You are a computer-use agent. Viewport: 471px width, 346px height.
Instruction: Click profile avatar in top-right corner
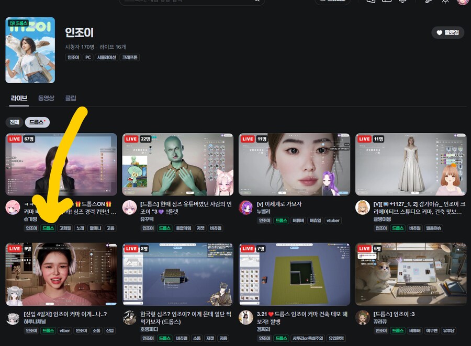462,2
